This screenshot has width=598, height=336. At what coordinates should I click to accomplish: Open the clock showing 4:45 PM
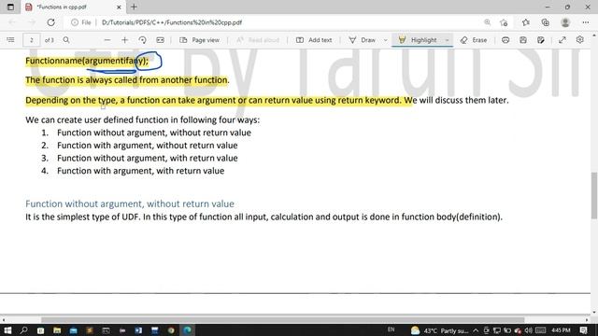tap(561, 330)
